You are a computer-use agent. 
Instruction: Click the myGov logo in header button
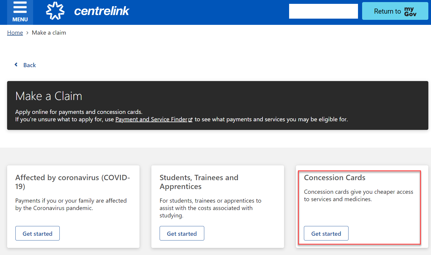pyautogui.click(x=410, y=12)
